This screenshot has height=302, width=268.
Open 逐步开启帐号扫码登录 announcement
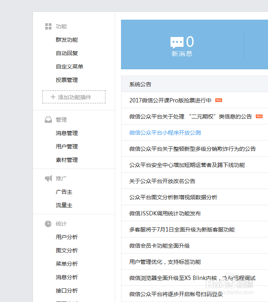click(x=176, y=294)
